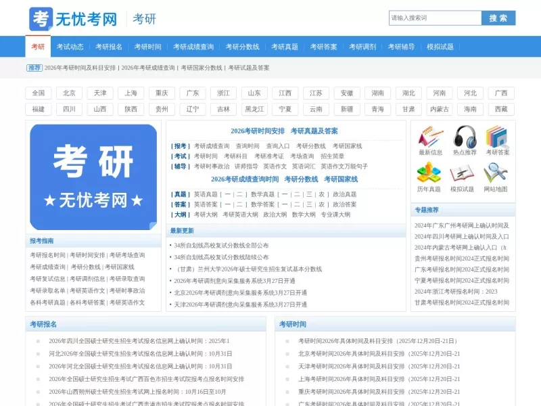Open the 模拟试题 notebook icon
Viewport: 541px width, 406px height.
point(462,174)
